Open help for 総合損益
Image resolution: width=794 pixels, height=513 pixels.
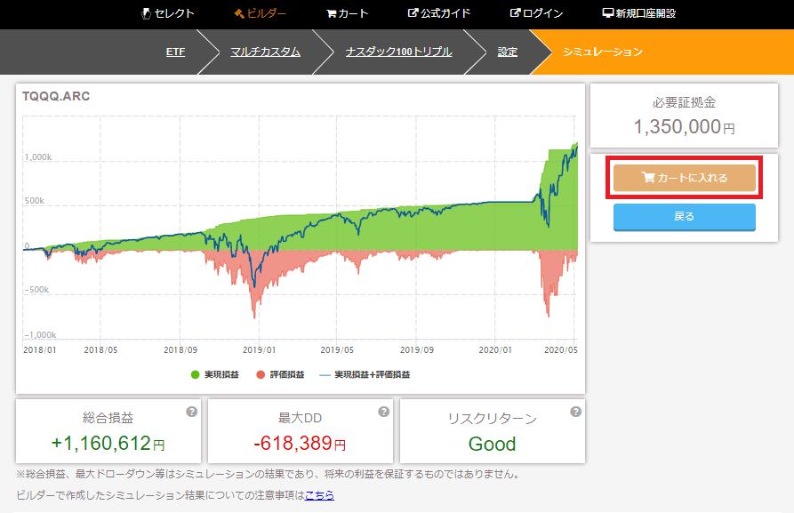pos(191,412)
